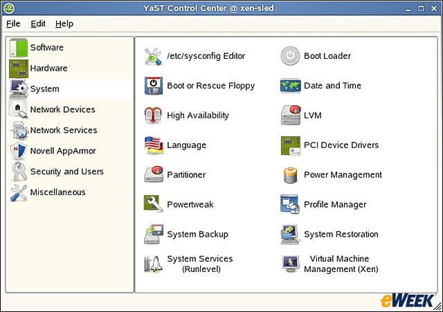Open the Edit menu
The width and height of the screenshot is (443, 312).
click(38, 24)
